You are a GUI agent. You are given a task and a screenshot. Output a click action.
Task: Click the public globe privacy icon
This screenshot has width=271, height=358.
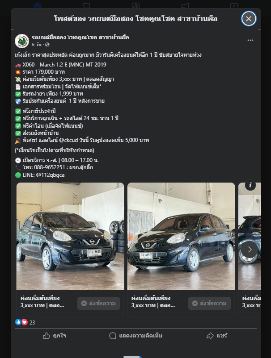tap(47, 45)
